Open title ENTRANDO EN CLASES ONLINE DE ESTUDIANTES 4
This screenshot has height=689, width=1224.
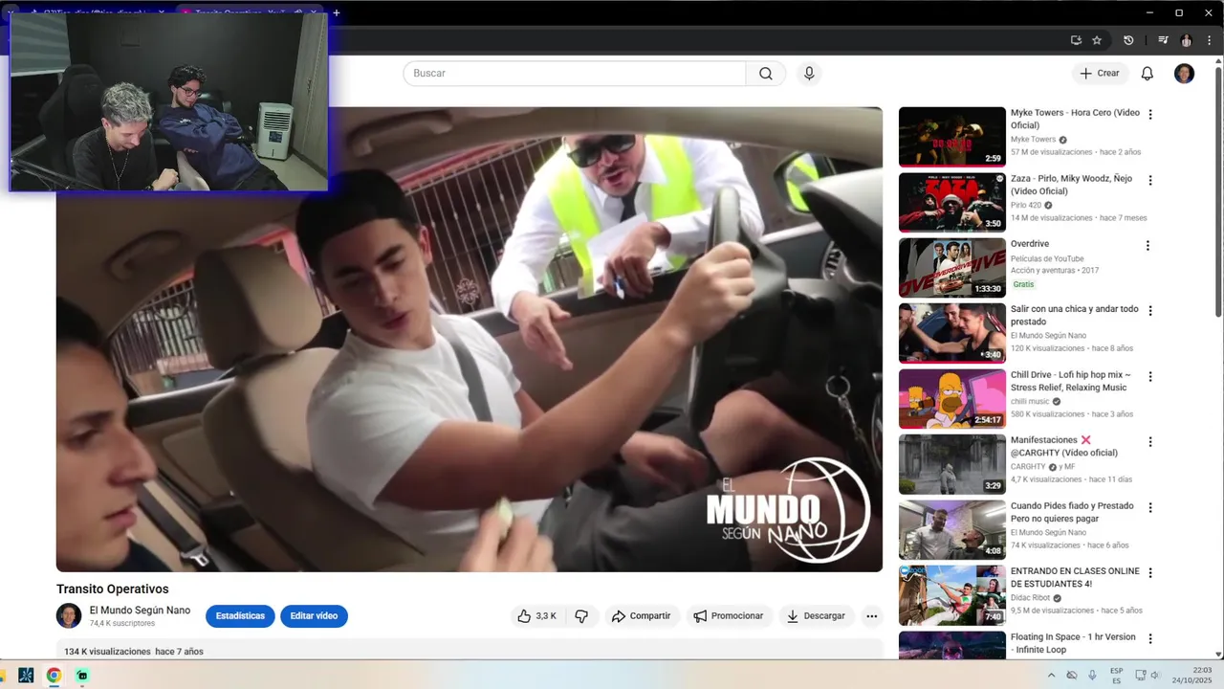[1075, 577]
